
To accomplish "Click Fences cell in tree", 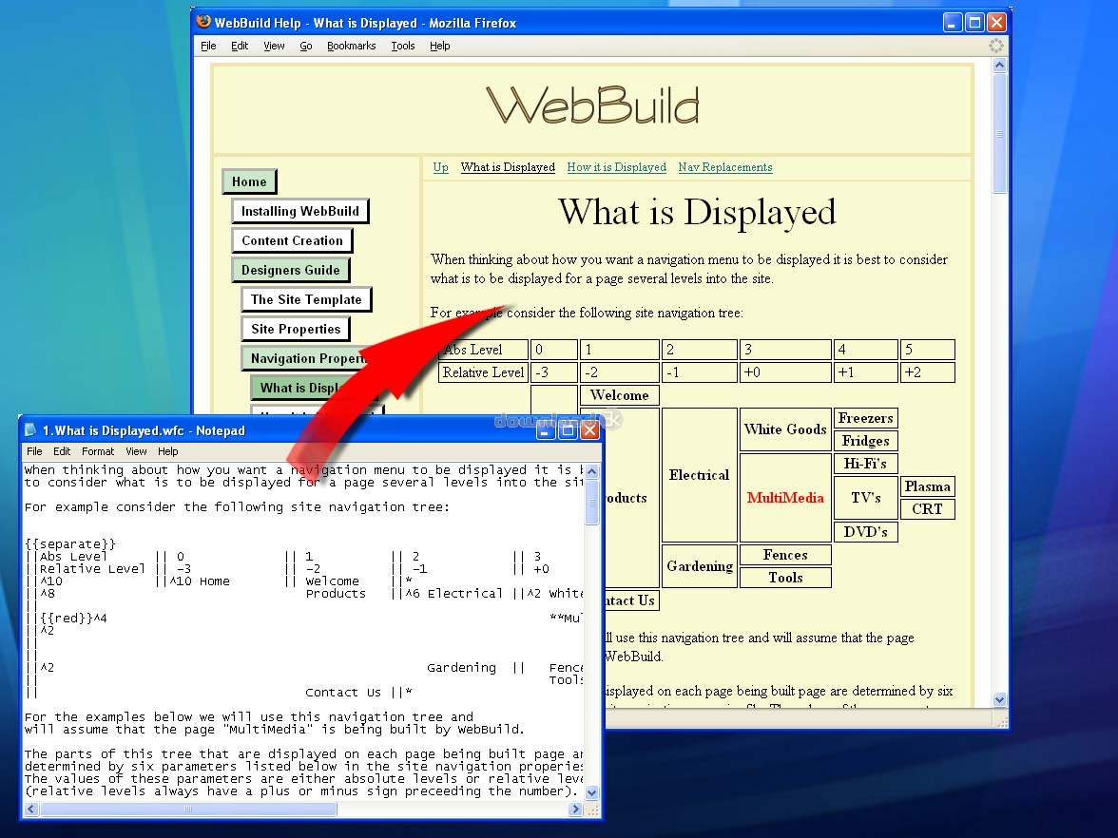I will click(x=785, y=555).
